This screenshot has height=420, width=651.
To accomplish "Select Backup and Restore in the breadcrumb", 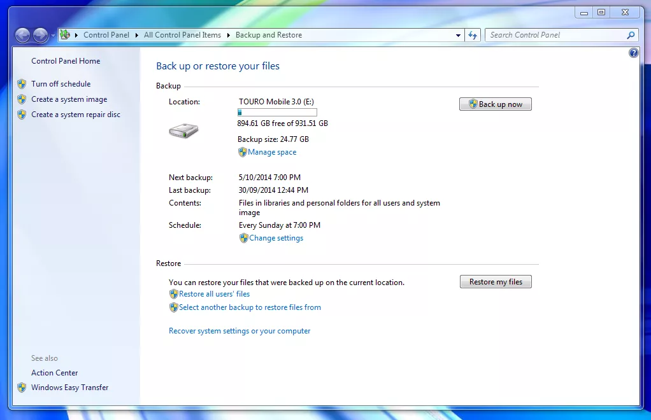I will point(268,35).
